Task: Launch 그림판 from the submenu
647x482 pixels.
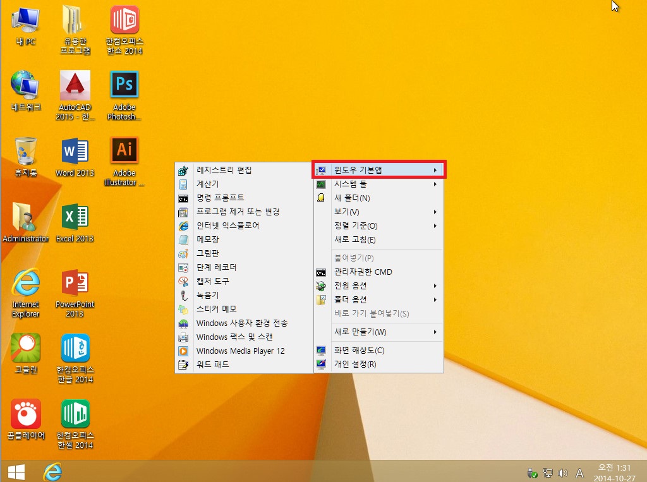Action: click(245, 254)
